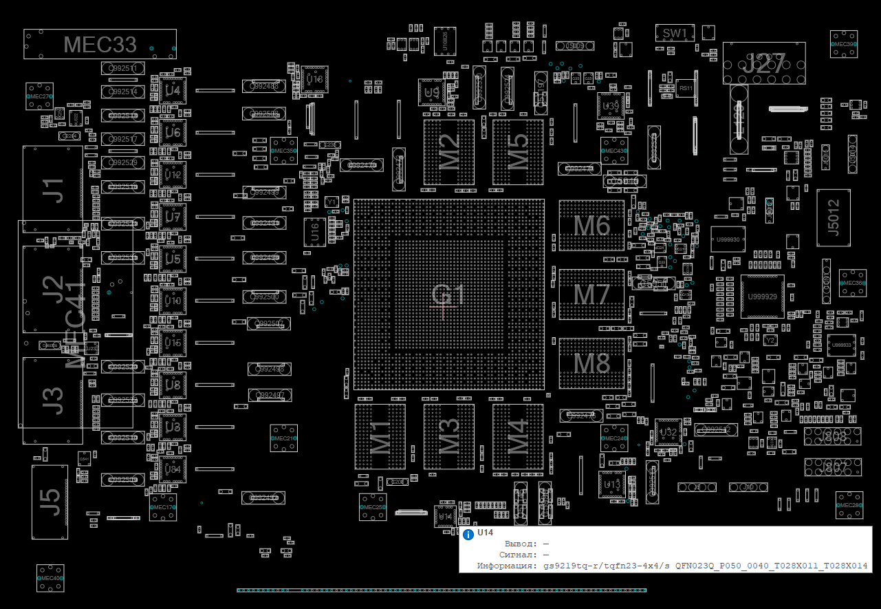Click connector J5 footprint

point(50,502)
